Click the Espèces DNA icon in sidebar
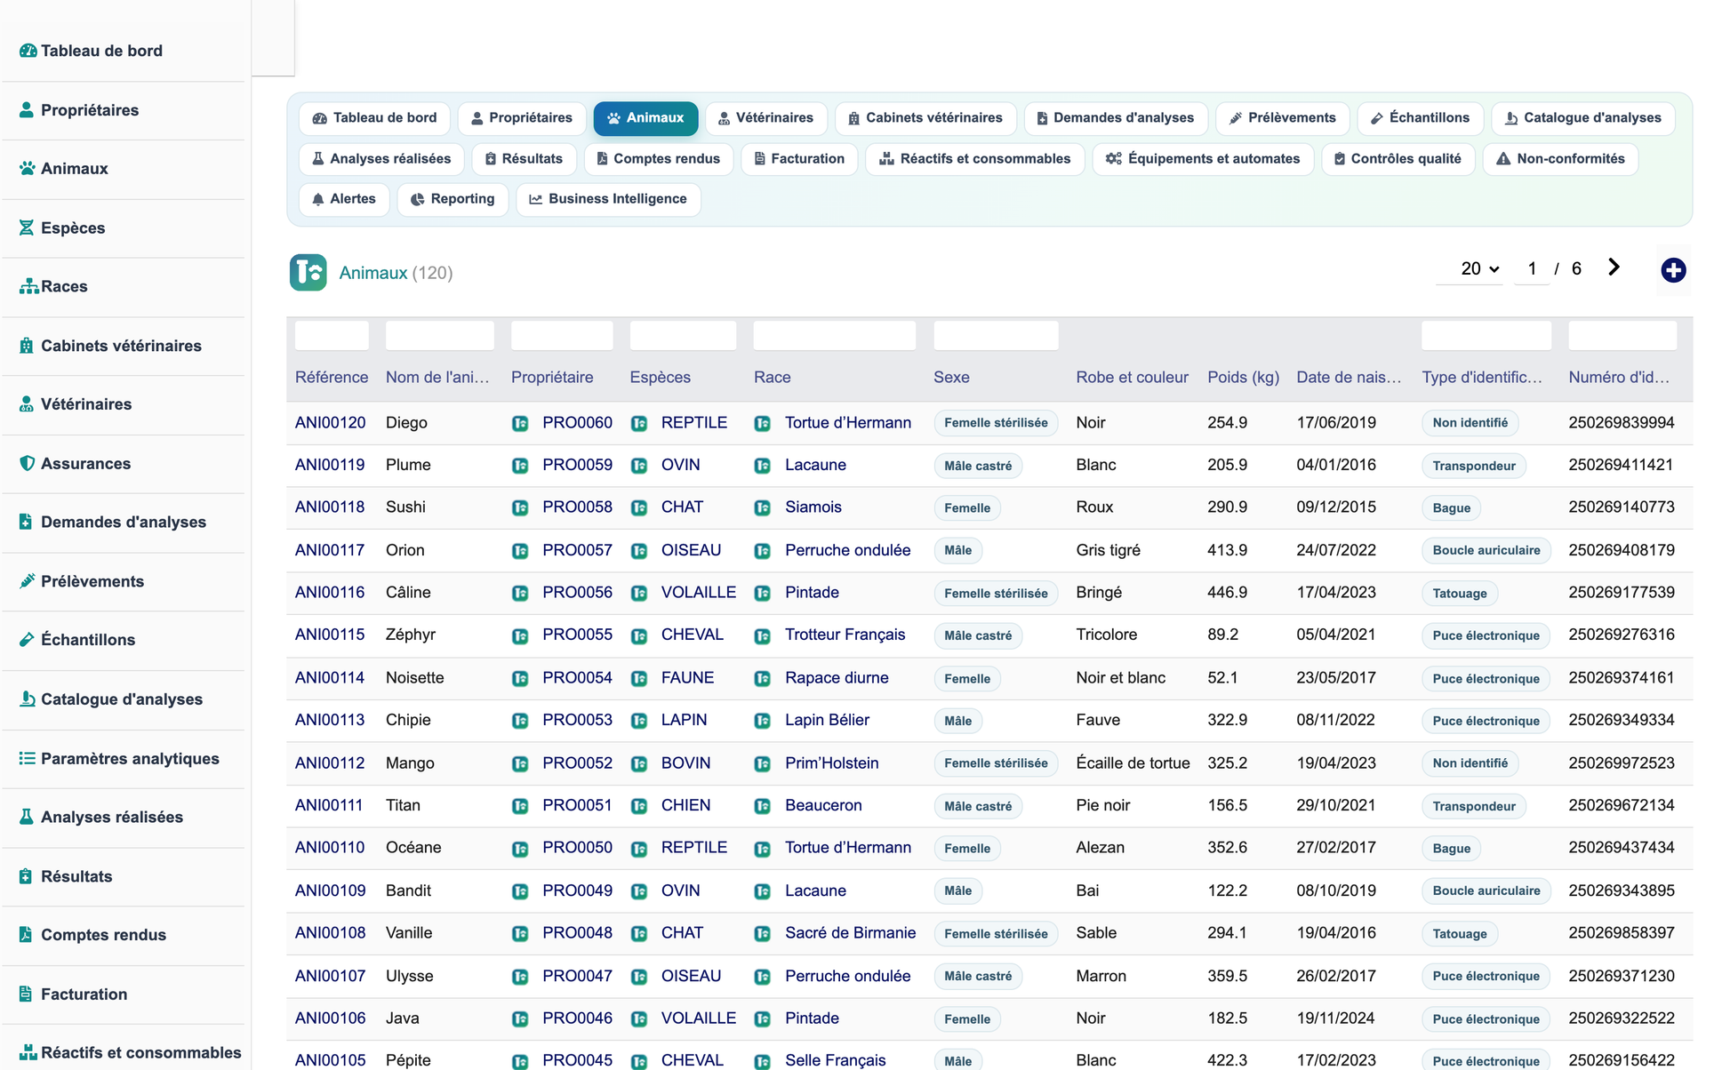This screenshot has width=1730, height=1070. click(x=27, y=228)
